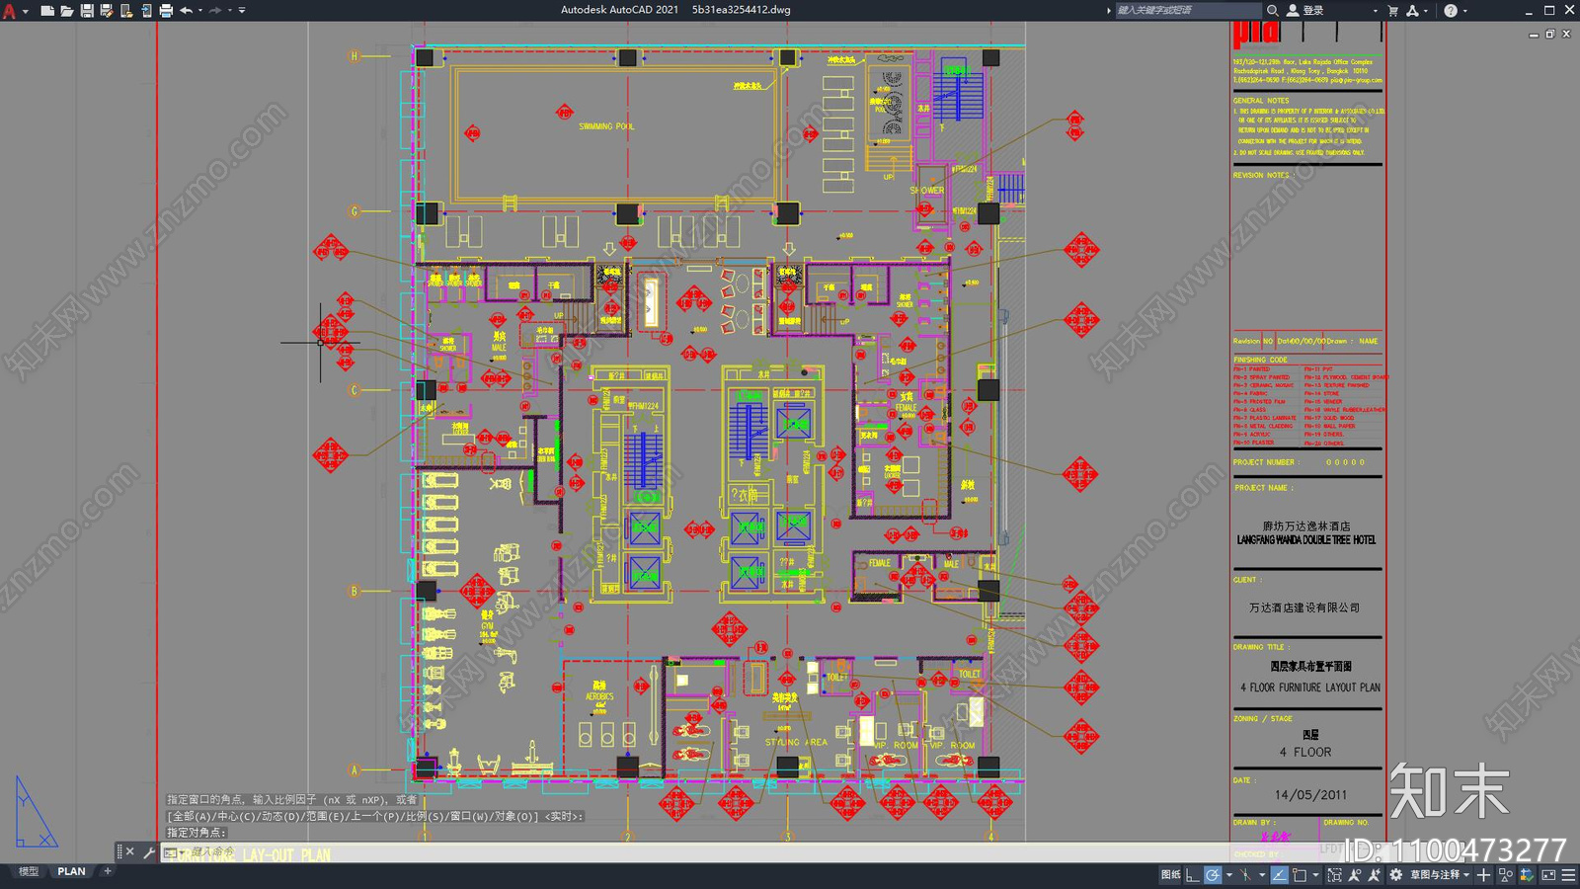Restore down the drawing window
1580x889 pixels.
(x=1550, y=34)
